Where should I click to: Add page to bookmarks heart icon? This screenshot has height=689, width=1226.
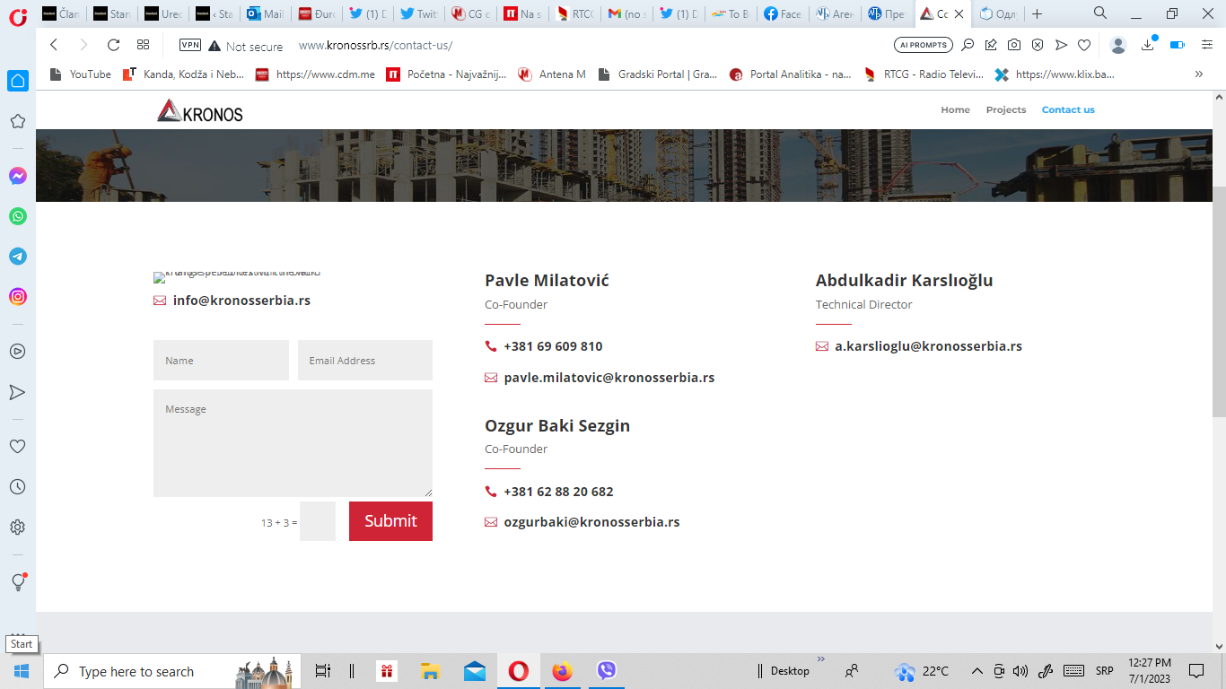1084,45
